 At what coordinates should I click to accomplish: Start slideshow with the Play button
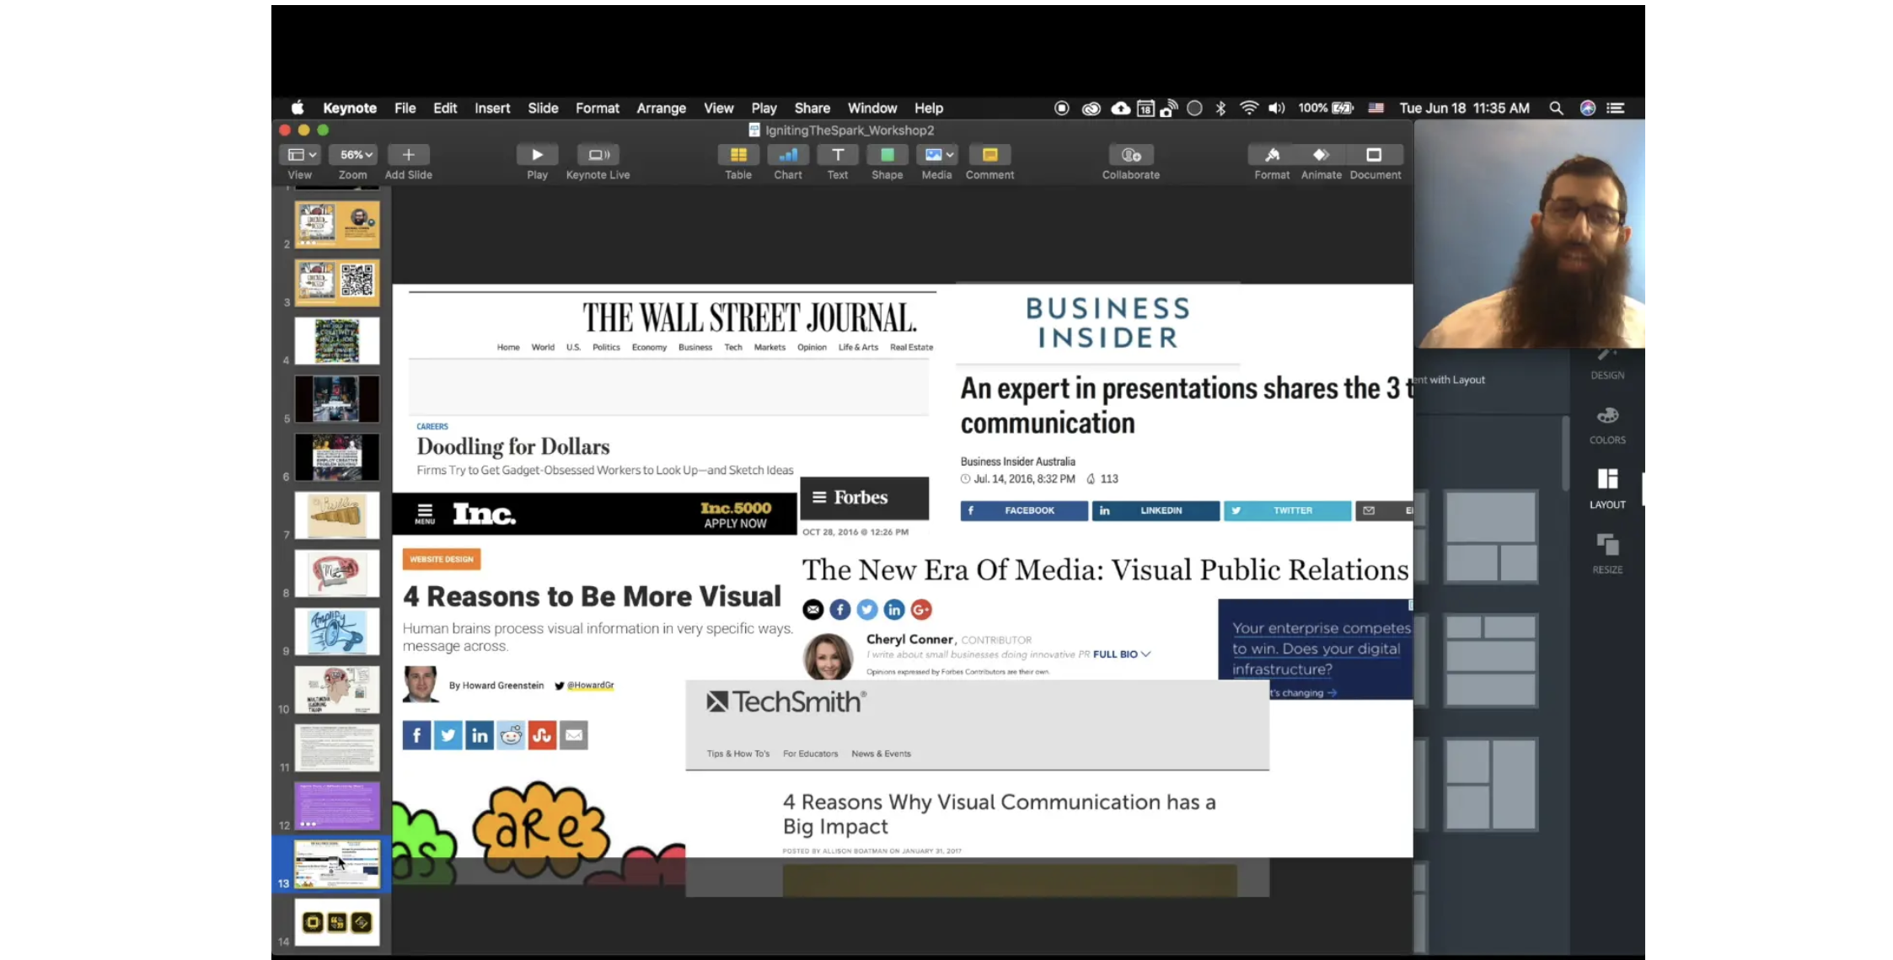(x=537, y=155)
